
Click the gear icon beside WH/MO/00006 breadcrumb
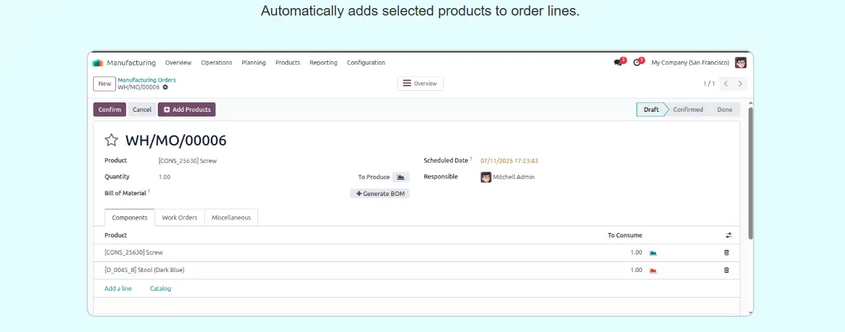pyautogui.click(x=165, y=87)
